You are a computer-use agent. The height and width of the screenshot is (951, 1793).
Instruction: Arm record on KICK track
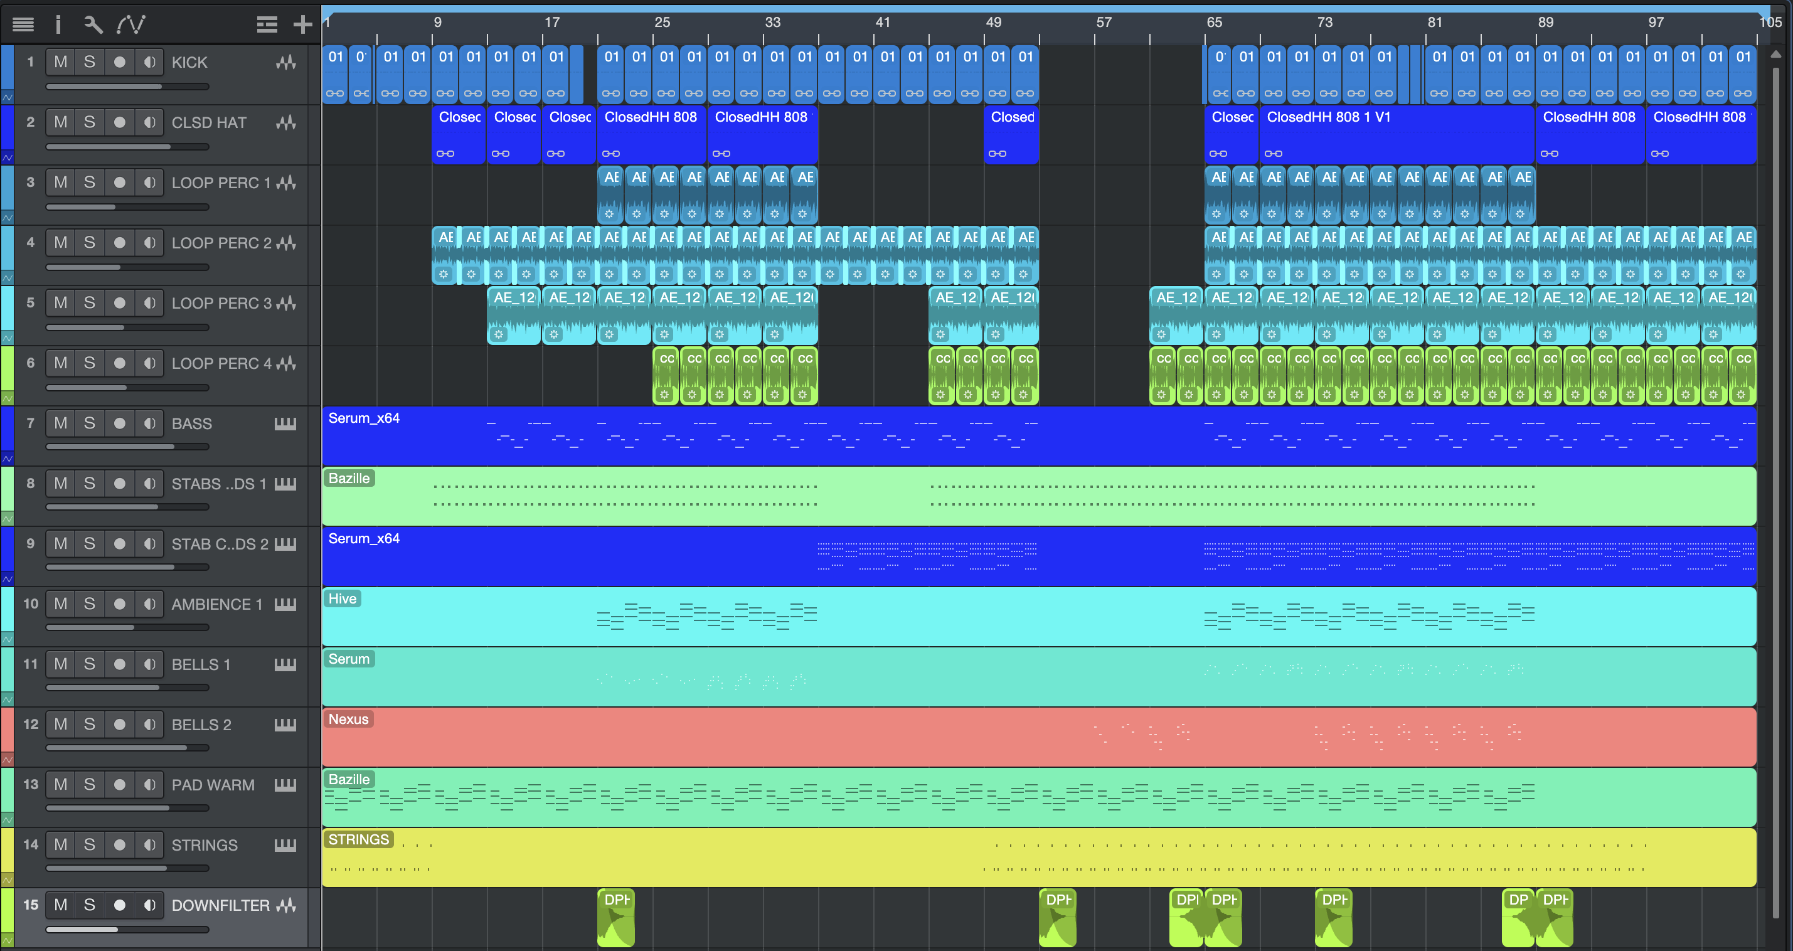pos(120,62)
